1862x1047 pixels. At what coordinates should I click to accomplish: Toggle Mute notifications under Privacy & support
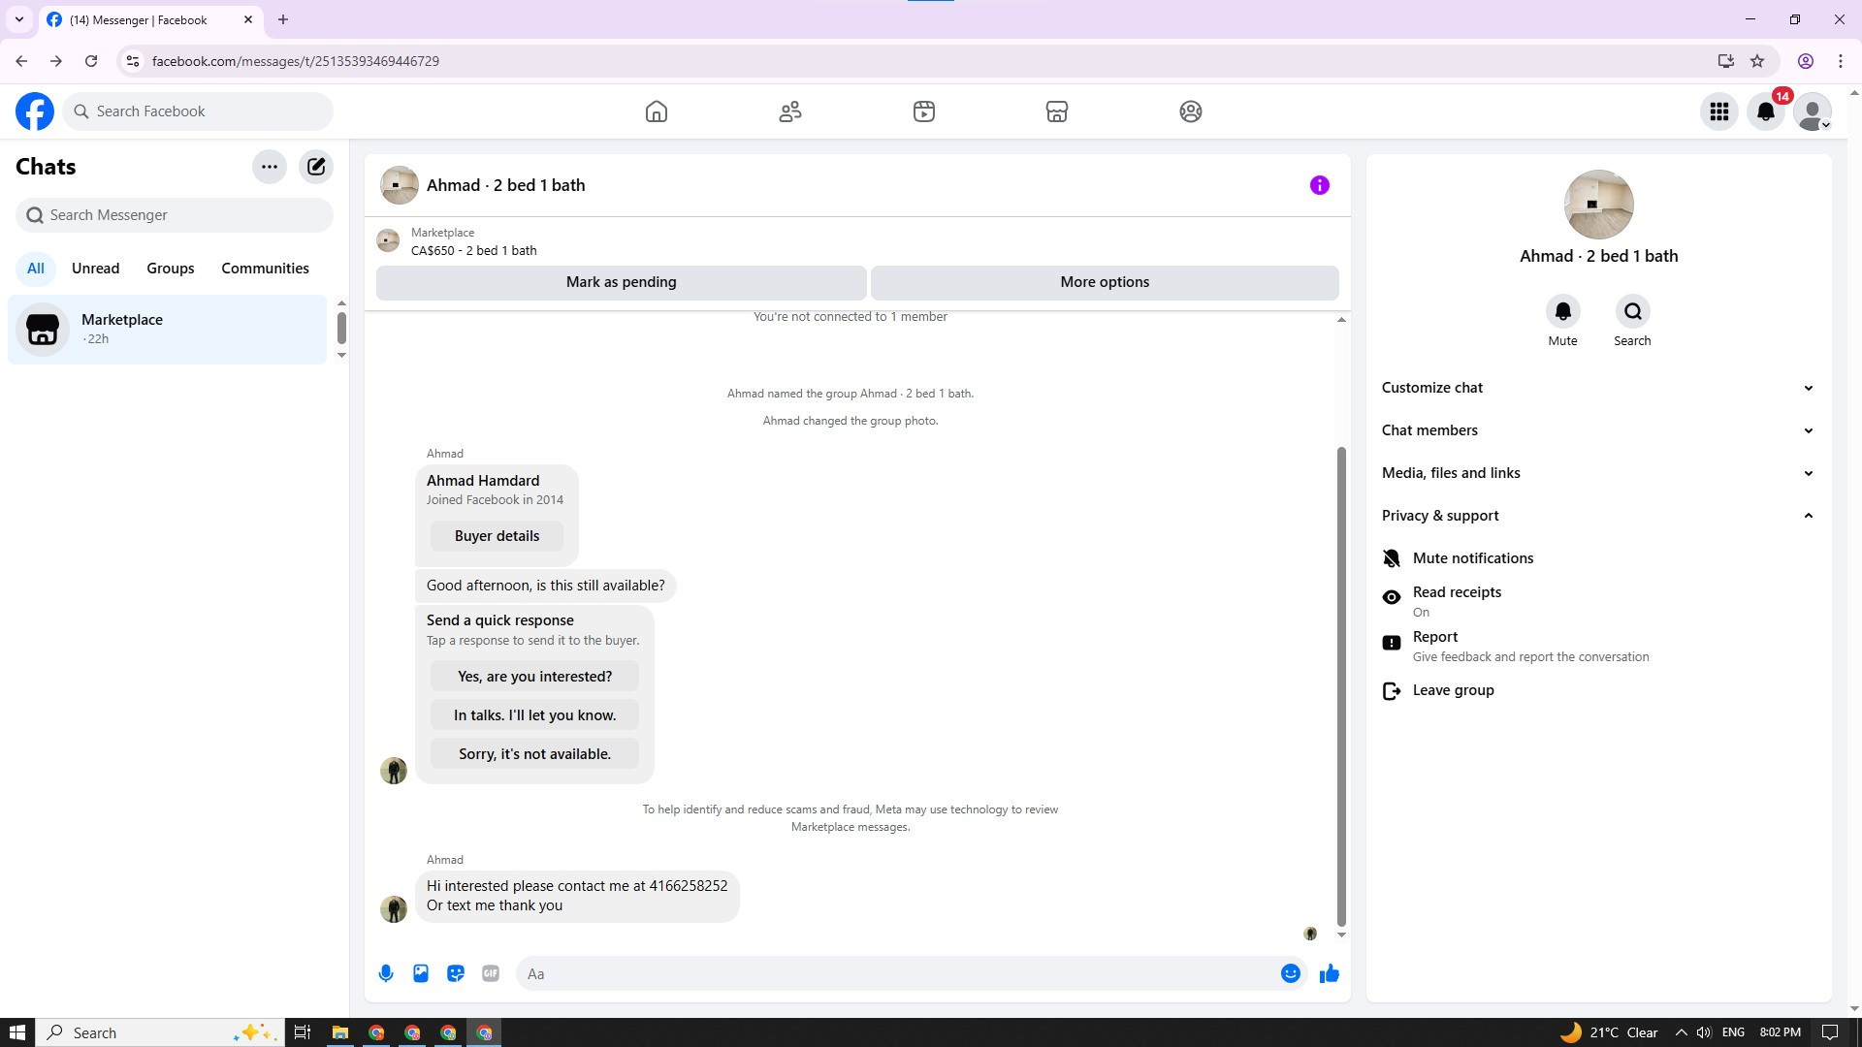(x=1472, y=558)
